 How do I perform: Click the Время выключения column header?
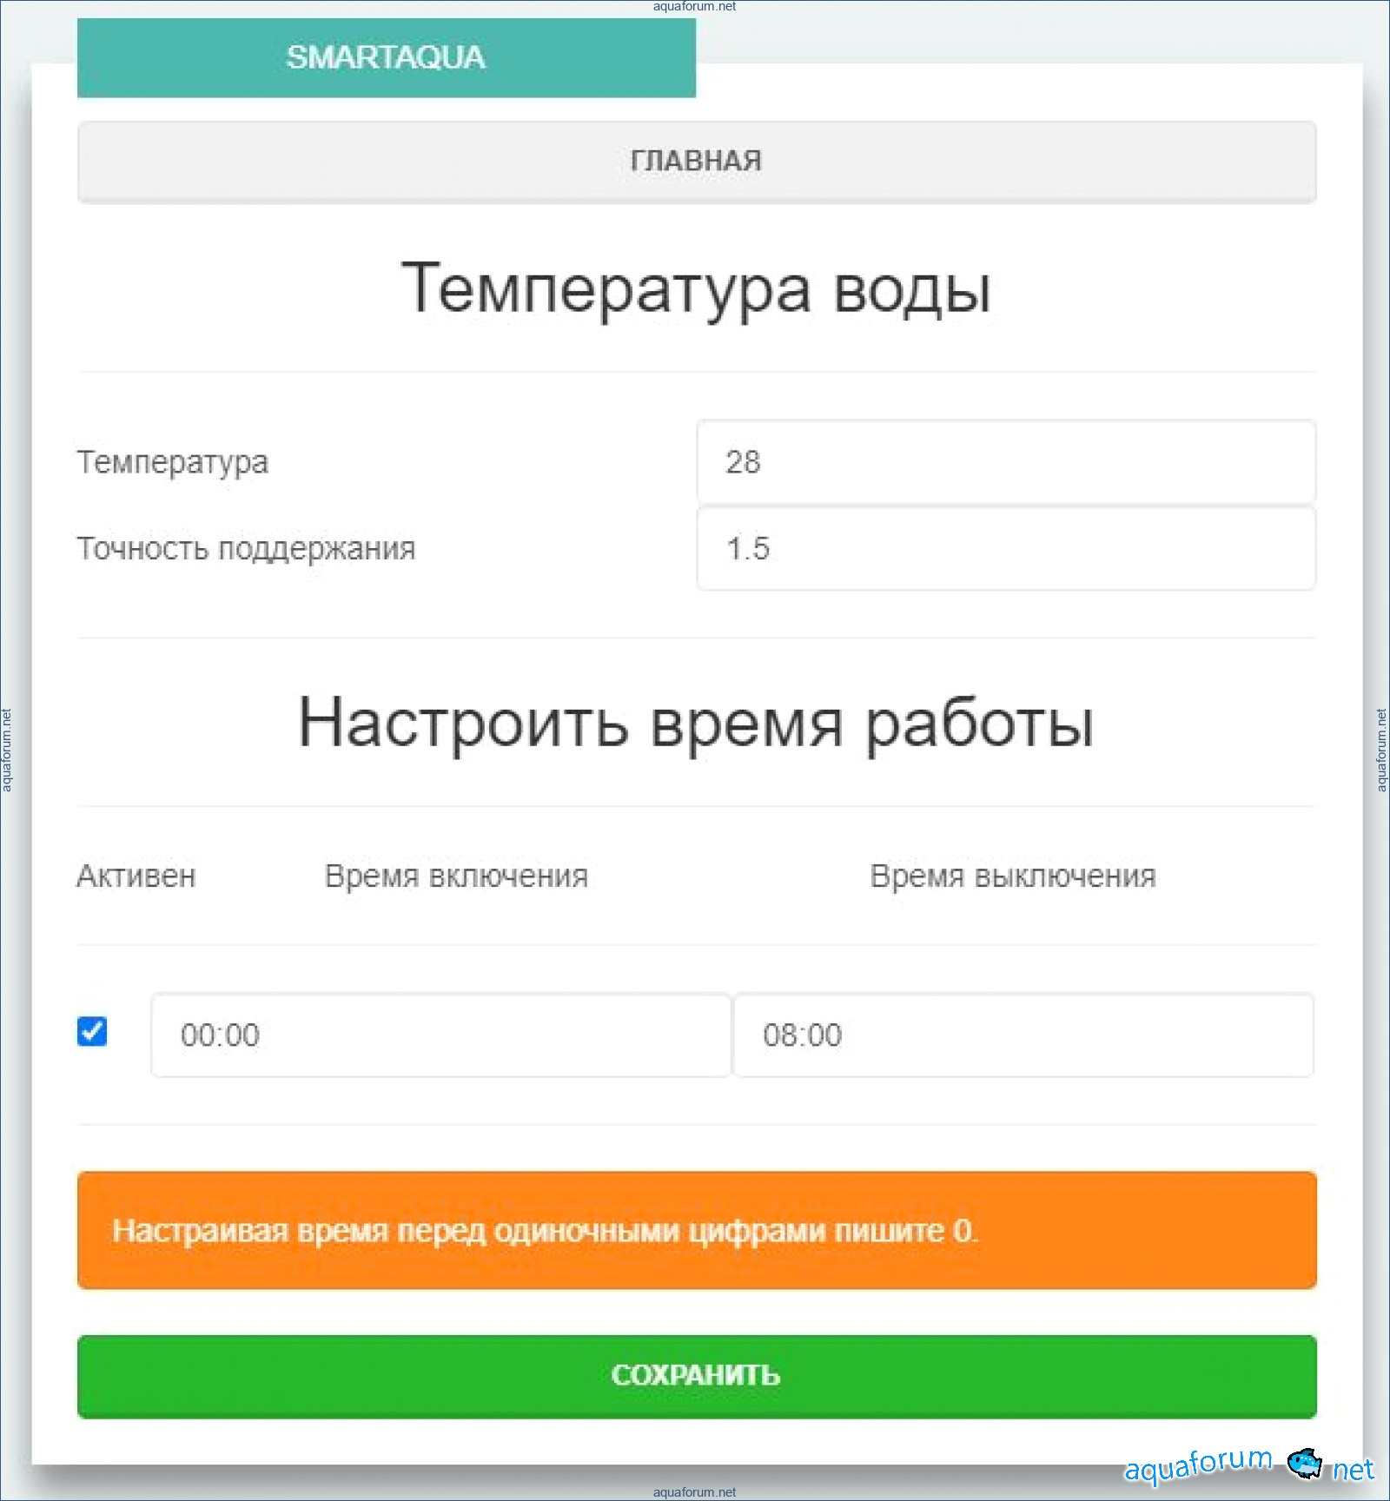[x=1012, y=876]
